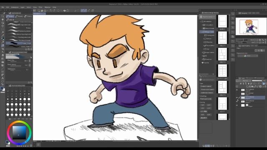Select the Blend tool
This screenshot has width=267, height=150.
(3, 58)
